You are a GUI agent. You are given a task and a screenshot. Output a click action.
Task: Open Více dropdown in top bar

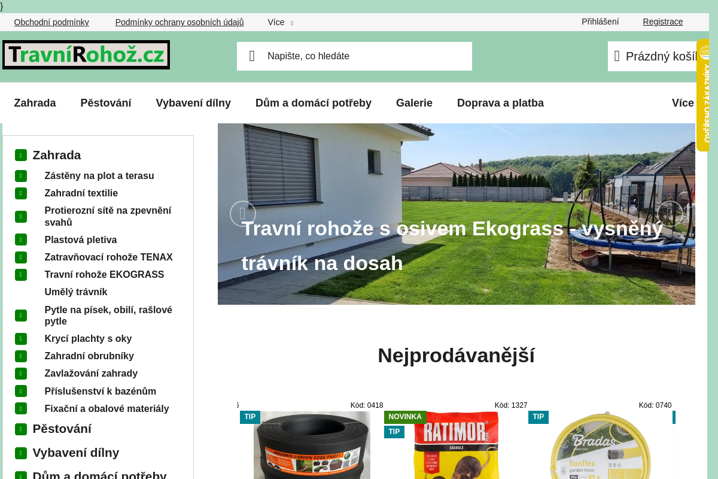[x=280, y=22]
